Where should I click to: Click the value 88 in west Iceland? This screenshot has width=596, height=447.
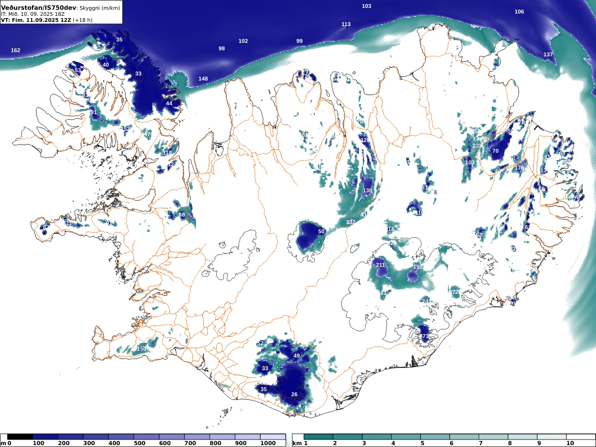(182, 215)
